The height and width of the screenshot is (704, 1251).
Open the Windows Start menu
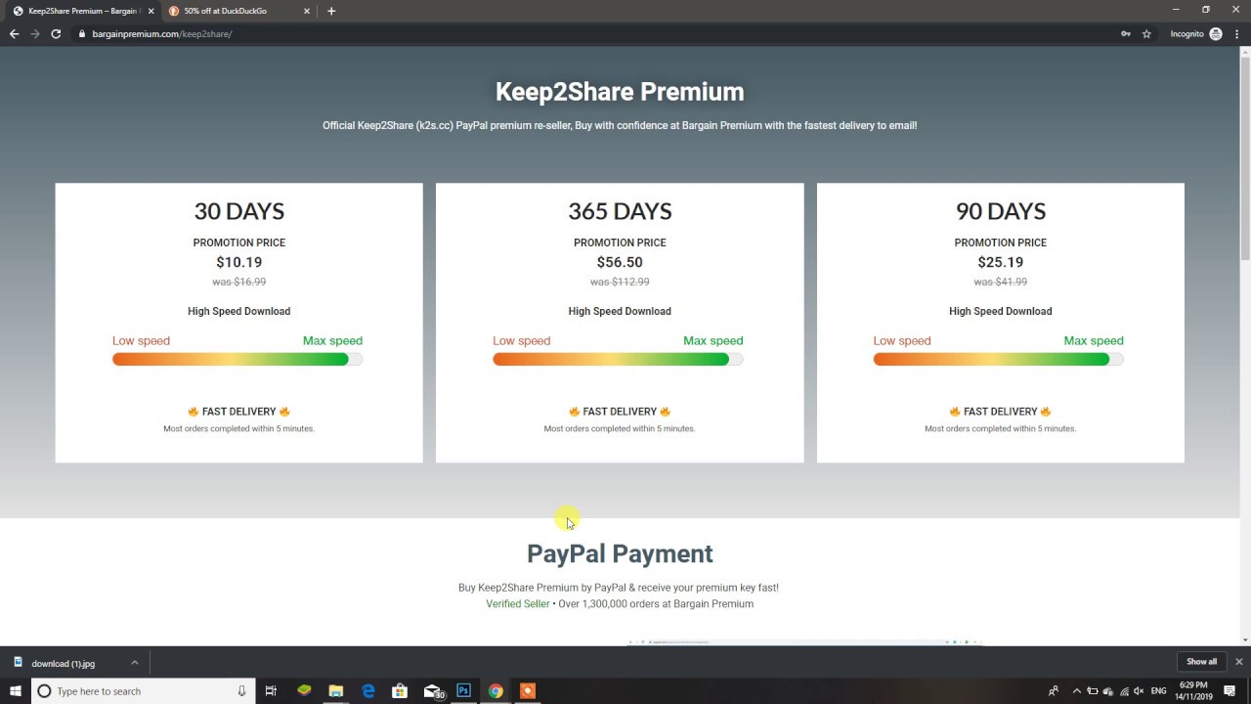pos(16,691)
